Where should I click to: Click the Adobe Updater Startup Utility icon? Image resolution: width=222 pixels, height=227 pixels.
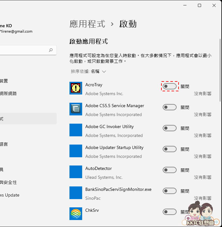click(76, 151)
